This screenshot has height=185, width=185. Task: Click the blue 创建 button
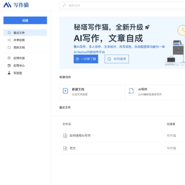pyautogui.click(x=25, y=20)
